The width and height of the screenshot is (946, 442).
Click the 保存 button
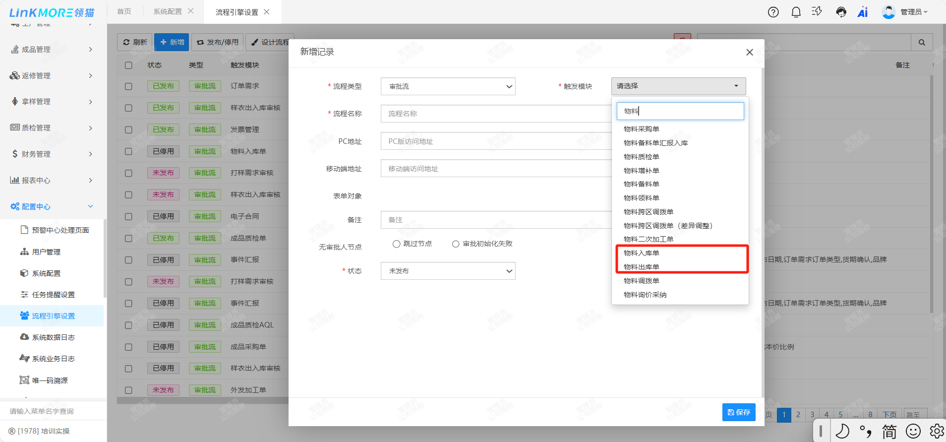coord(738,412)
